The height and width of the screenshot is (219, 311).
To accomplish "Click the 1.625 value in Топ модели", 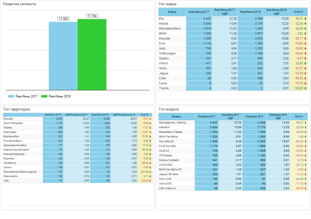I will pos(214,137).
